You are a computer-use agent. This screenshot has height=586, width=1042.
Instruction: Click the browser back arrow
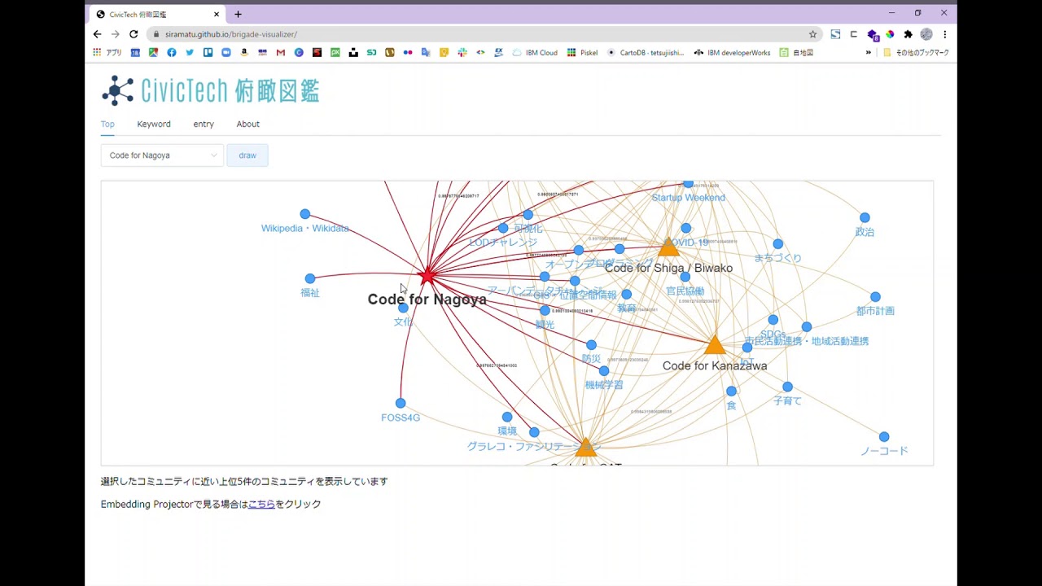pos(97,34)
